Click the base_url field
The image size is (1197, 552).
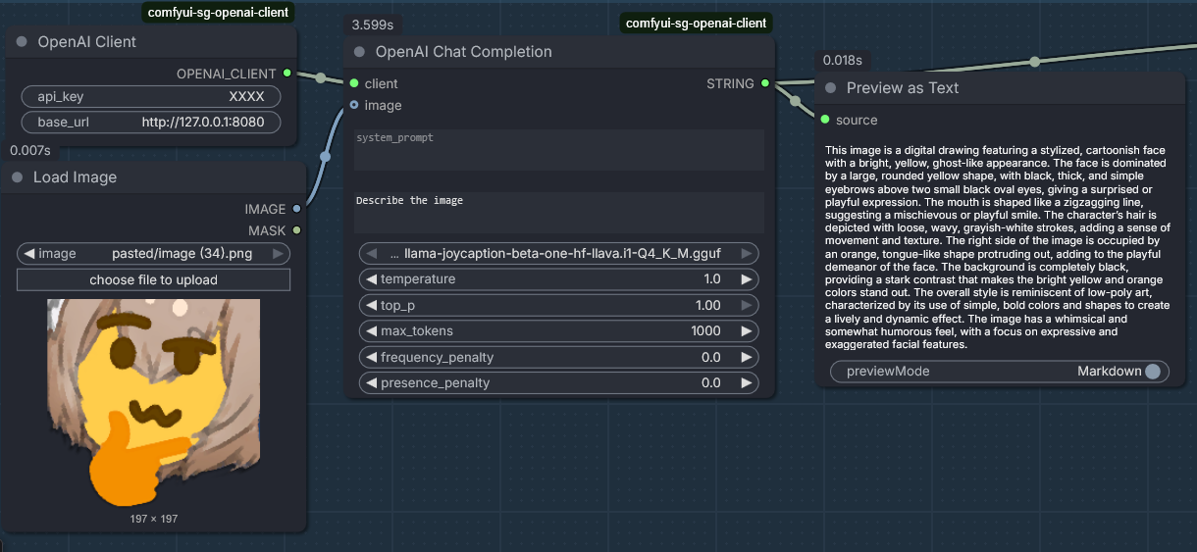coord(151,123)
